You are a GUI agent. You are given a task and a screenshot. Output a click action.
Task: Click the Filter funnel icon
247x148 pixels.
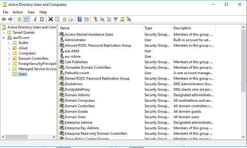point(116,19)
